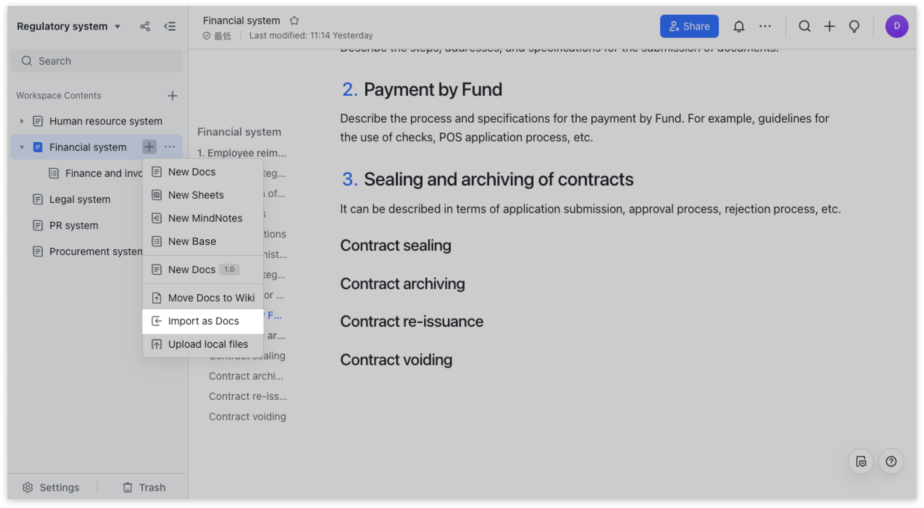Screen dimensions: 924x508
Task: Open Trash at the sidebar bottom
Action: [x=144, y=487]
